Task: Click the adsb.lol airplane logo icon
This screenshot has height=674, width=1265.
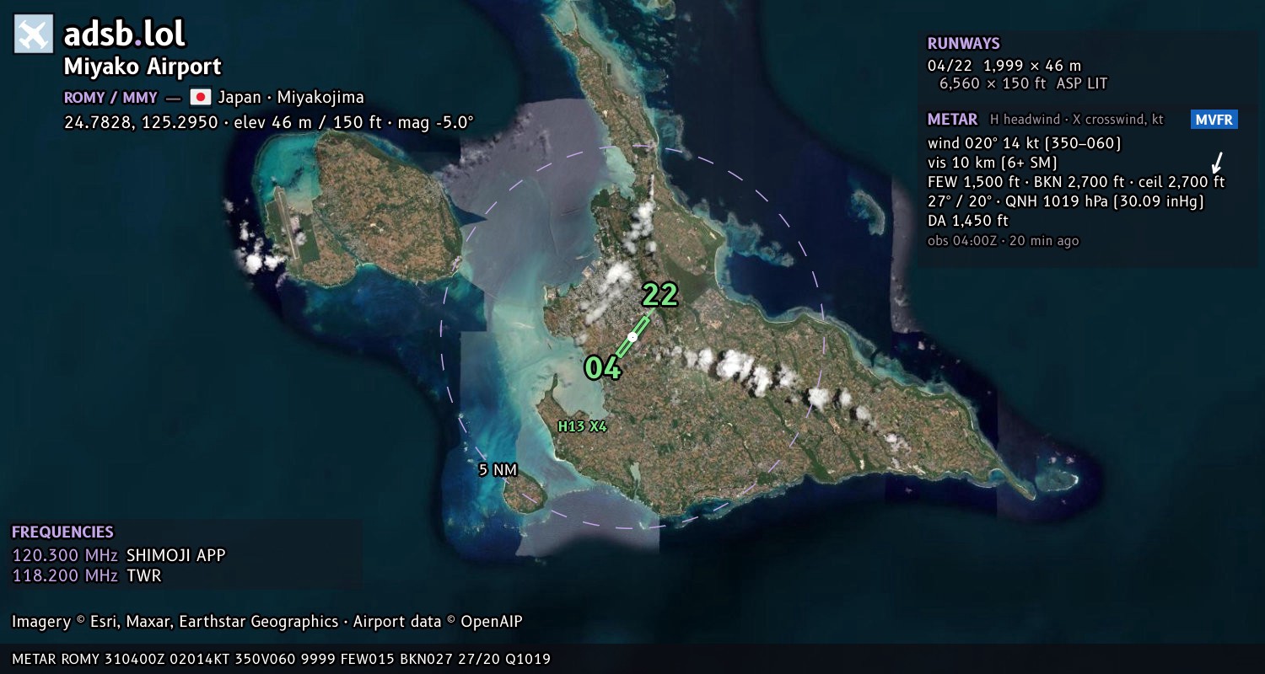Action: click(34, 35)
